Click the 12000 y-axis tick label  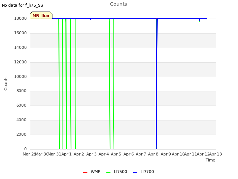20,62
